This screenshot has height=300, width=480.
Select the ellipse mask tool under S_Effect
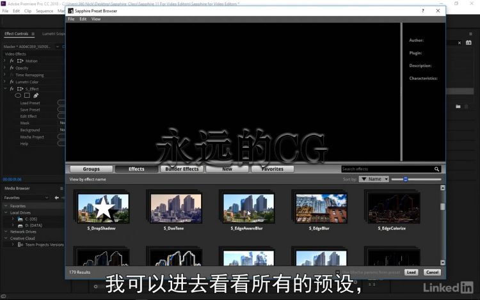[x=18, y=95]
